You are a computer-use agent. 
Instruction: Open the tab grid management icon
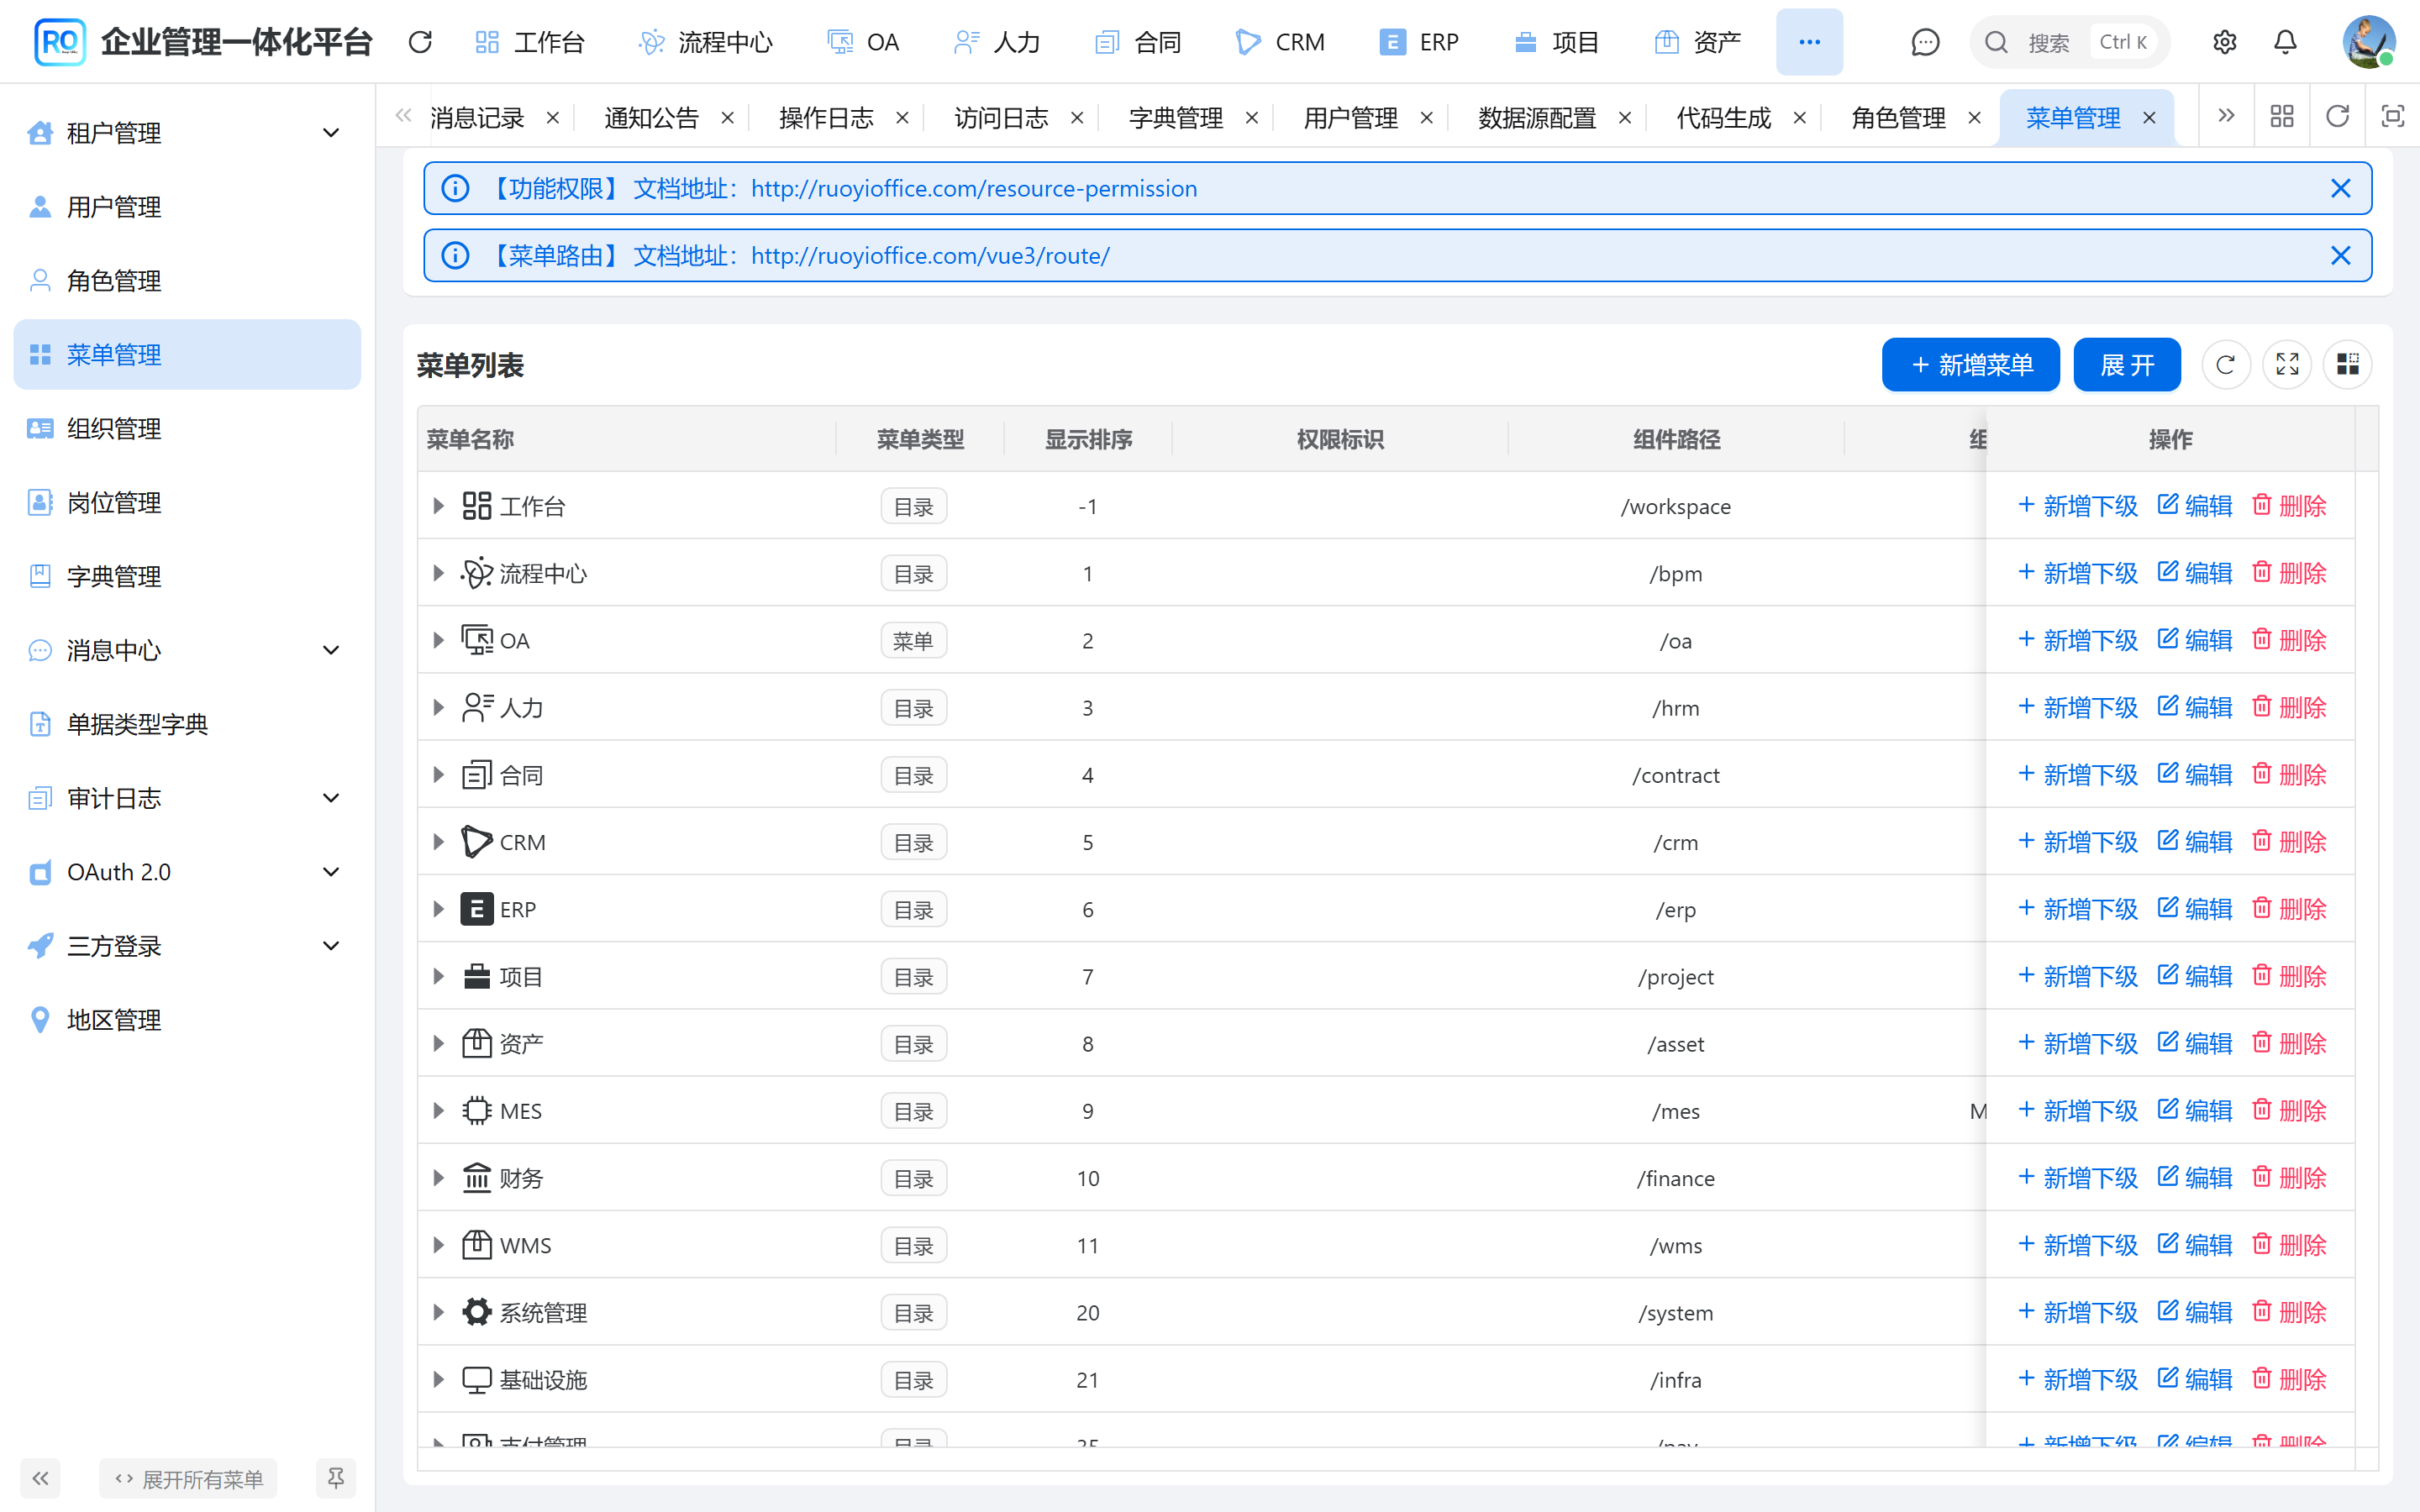[2282, 117]
